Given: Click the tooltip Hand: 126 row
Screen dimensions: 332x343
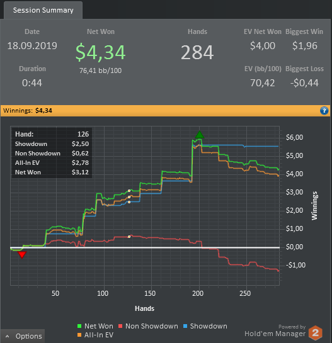Looking at the screenshot, I should (x=52, y=134).
